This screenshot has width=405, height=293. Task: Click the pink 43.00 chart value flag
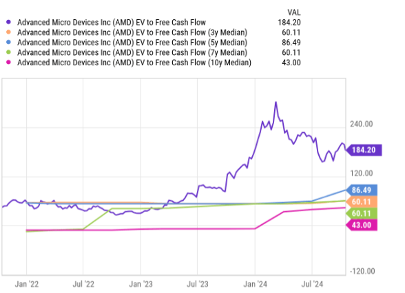tap(362, 225)
